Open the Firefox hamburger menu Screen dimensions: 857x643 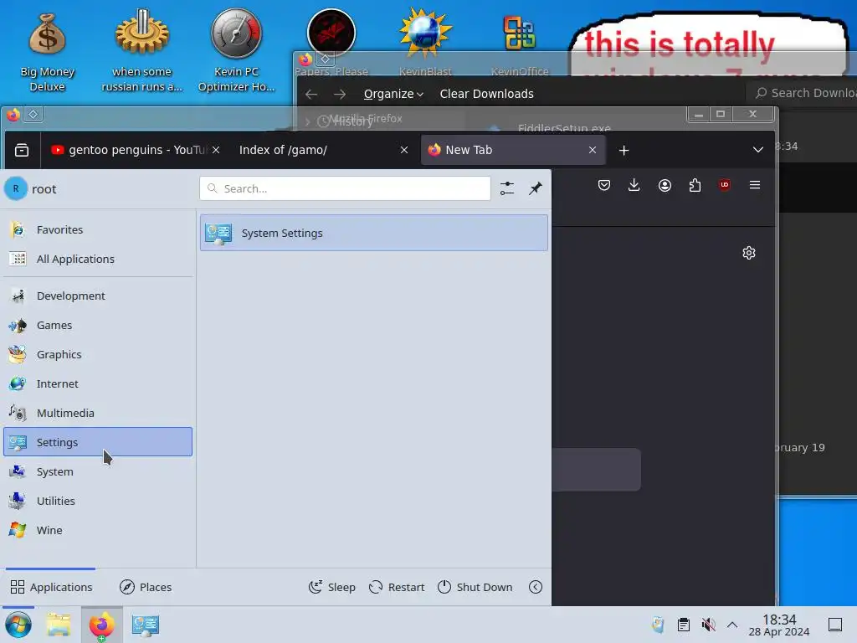point(755,185)
